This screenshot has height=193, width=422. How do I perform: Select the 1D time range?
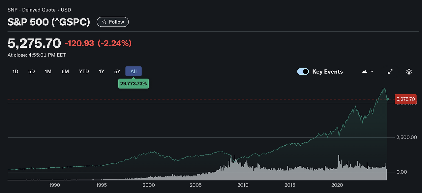(15, 71)
